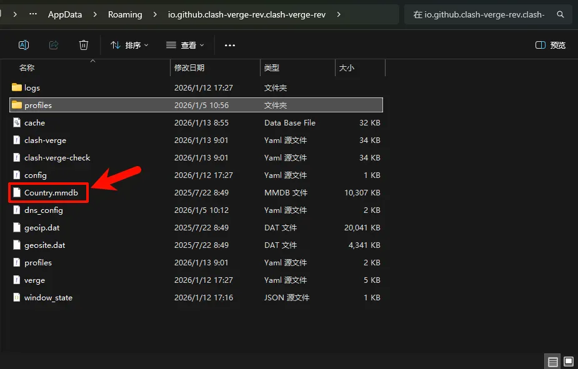
Task: Select the clash-verge-check file icon
Action: (17, 157)
